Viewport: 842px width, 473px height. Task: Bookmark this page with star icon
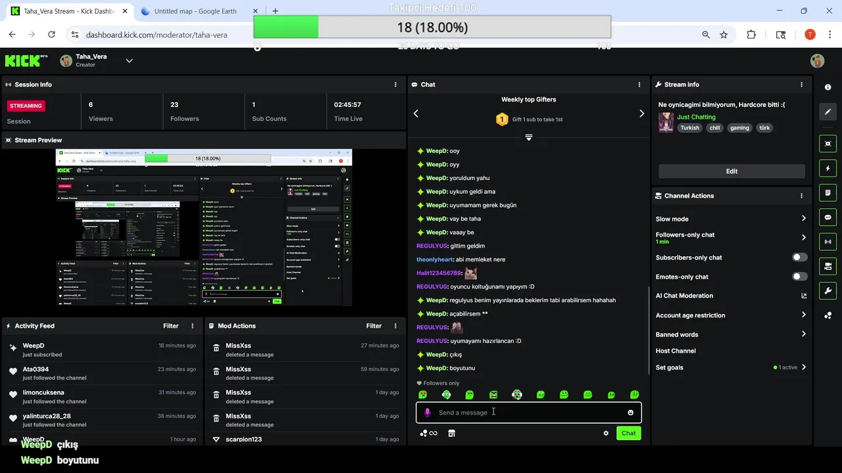pos(724,35)
